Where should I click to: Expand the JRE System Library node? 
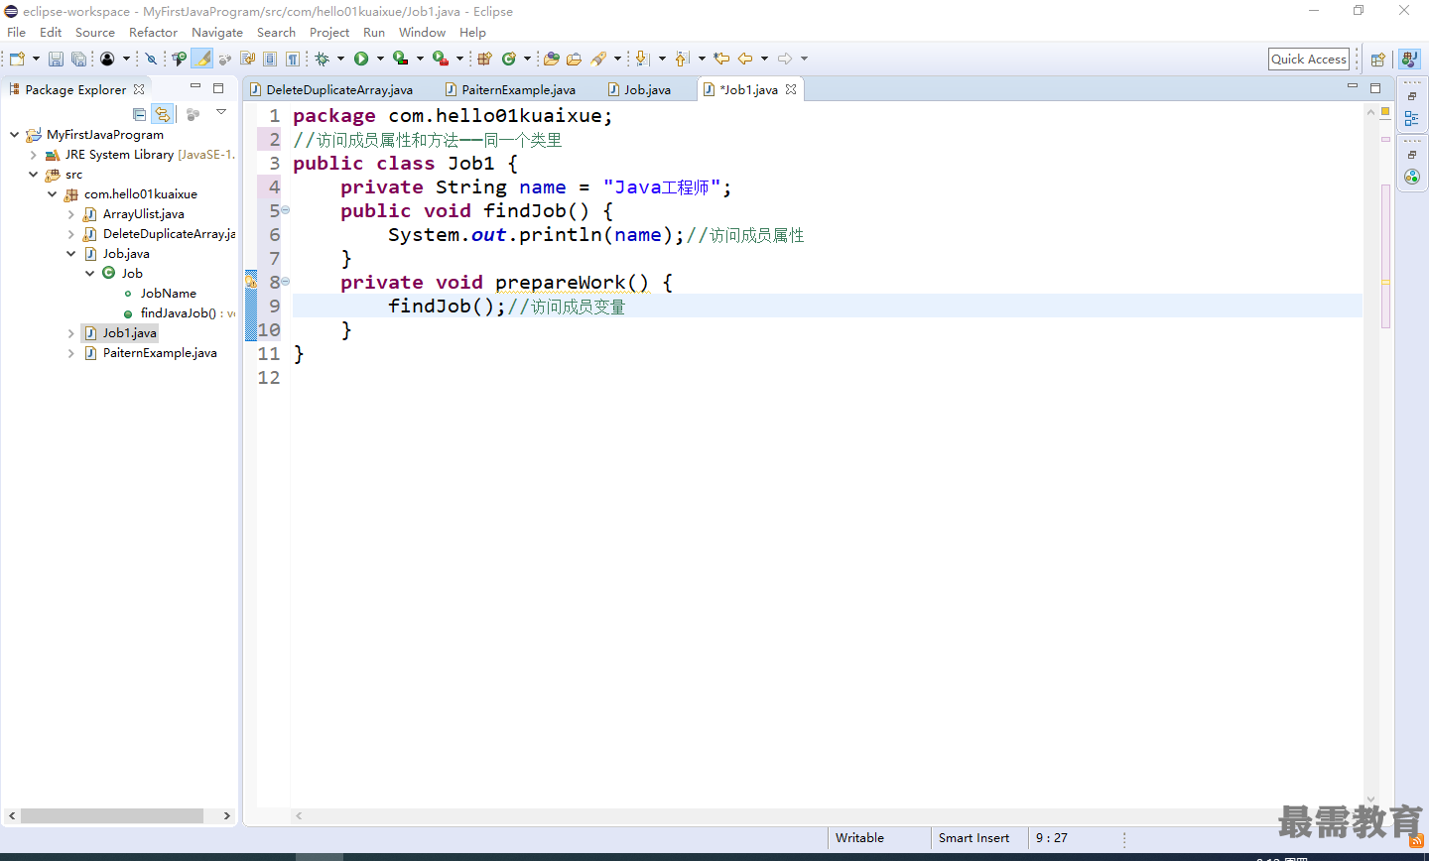(33, 155)
